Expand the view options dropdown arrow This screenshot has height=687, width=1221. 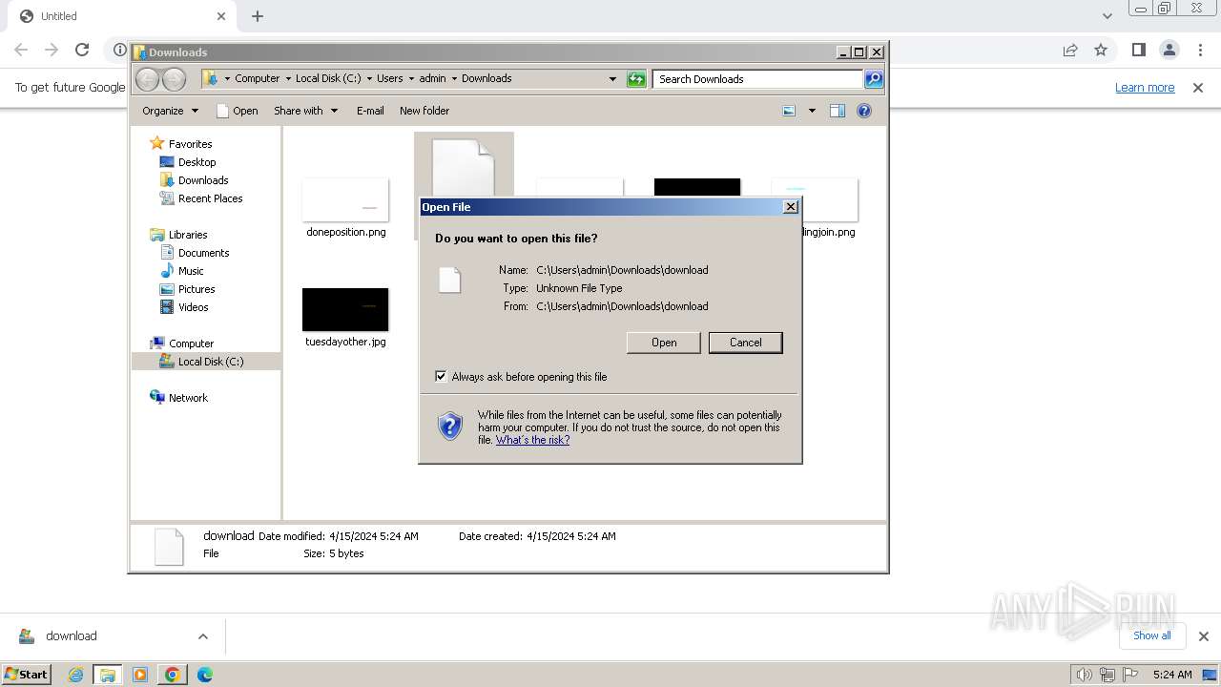[812, 111]
